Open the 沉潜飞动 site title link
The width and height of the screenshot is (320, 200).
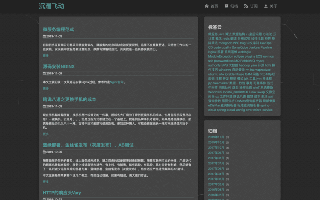click(x=51, y=6)
